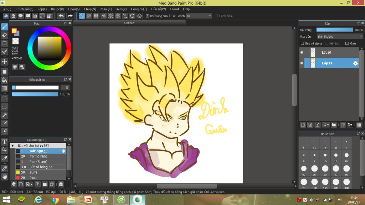Select the rectangular Selection tool
Viewport: 365px width, 205px height.
click(5, 99)
